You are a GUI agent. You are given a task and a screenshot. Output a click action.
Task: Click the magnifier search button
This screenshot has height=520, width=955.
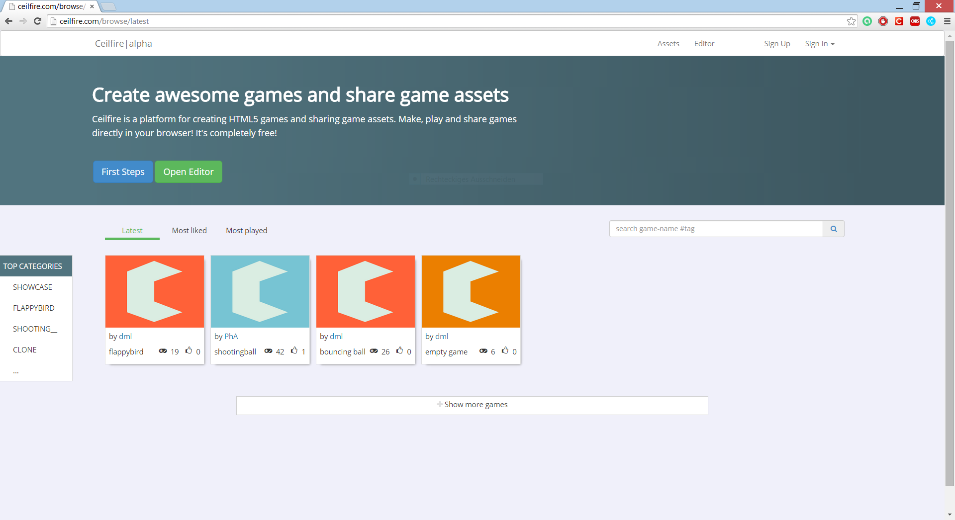pyautogui.click(x=834, y=229)
